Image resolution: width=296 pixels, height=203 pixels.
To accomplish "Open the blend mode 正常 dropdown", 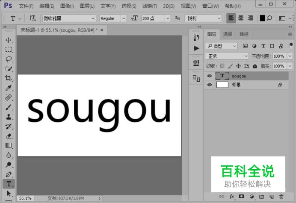I will pyautogui.click(x=227, y=56).
